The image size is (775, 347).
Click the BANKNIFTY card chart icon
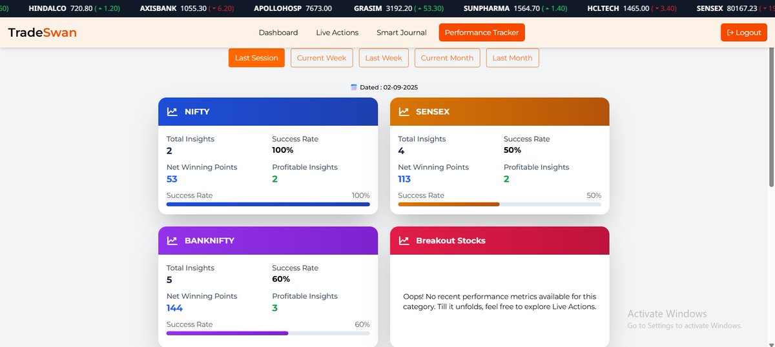(172, 241)
